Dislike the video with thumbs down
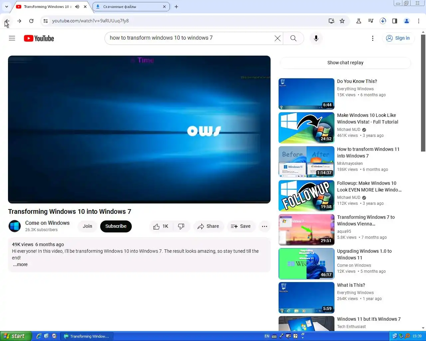The height and width of the screenshot is (341, 426). tap(181, 226)
